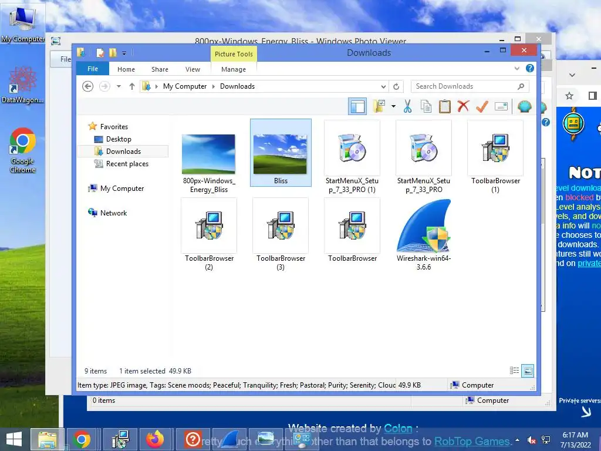The image size is (601, 451).
Task: Select the unnumbered ToolbarBrowser file
Action: [x=352, y=230]
